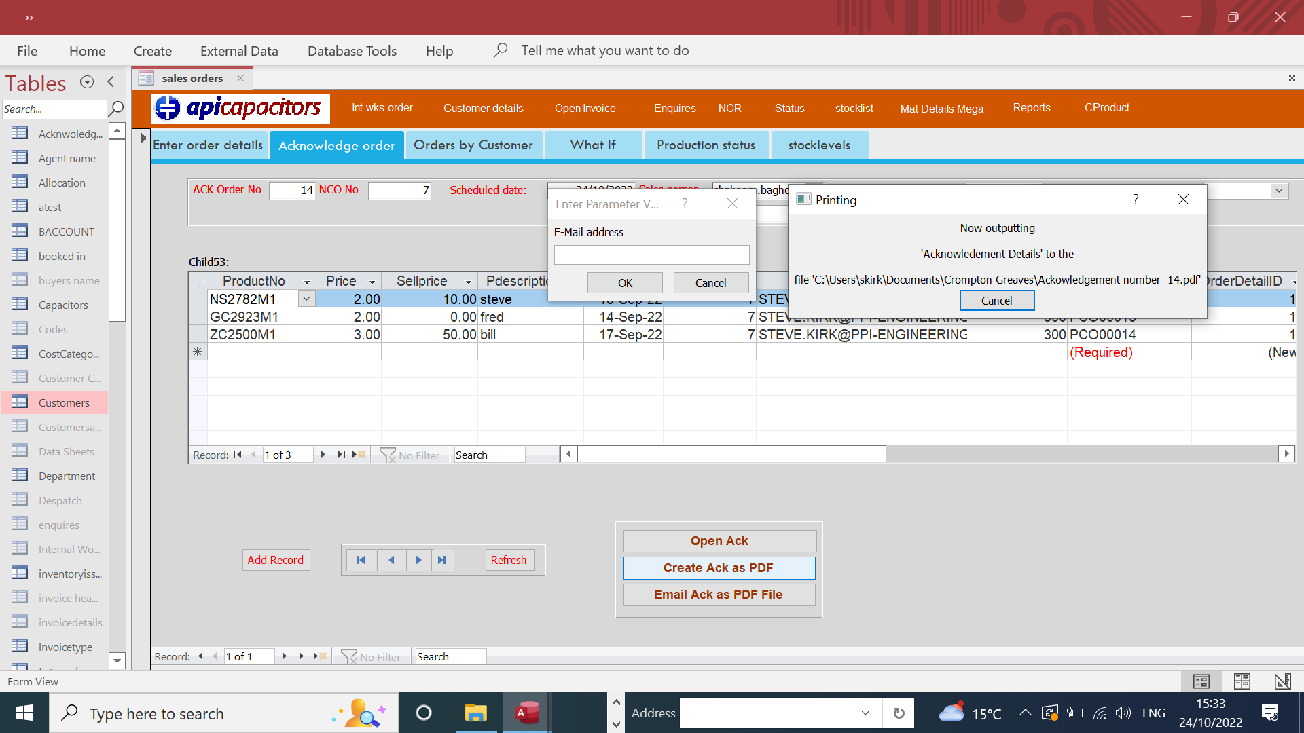Switch to Orders by Customer tab
Viewport: 1304px width, 733px height.
(x=473, y=145)
